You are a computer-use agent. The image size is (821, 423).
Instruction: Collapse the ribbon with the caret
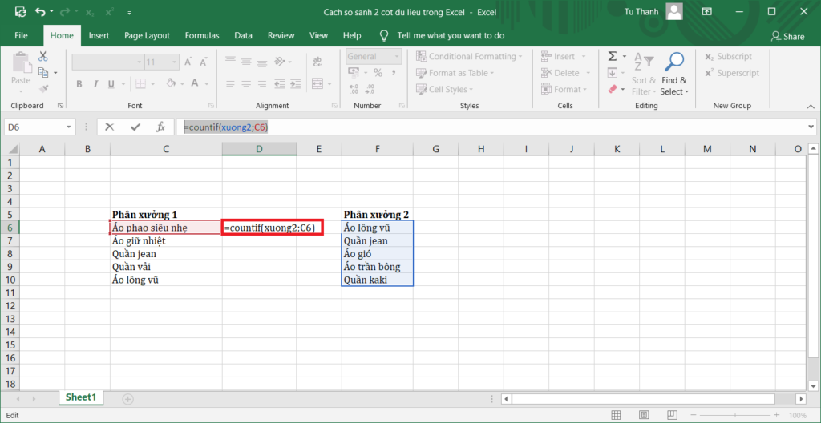click(x=809, y=106)
